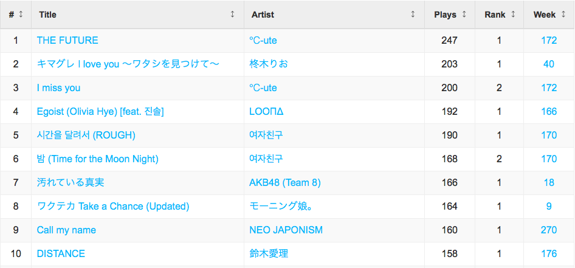Select the Call my name track
The image size is (575, 268).
66,230
